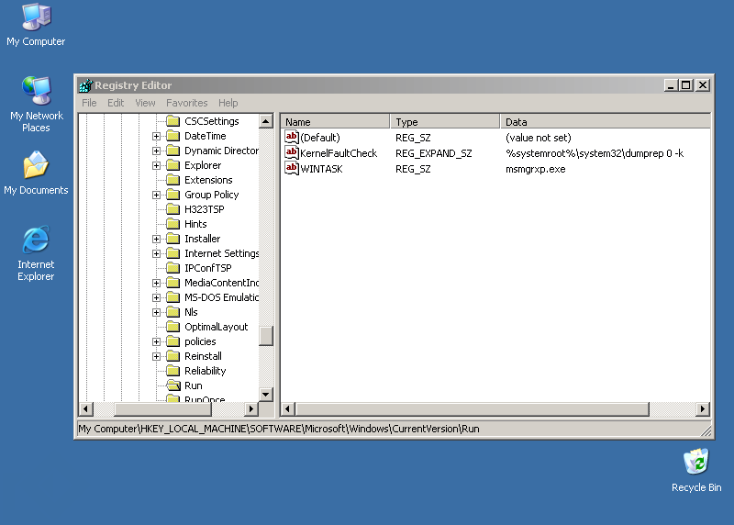
Task: Click the values pane horizontal scrollbar thumb
Action: pos(473,408)
